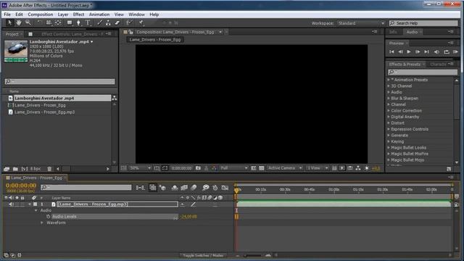Viewport: 464px width, 261px height.
Task: Expand the Blur & Sharpen effects category
Action: [389, 99]
